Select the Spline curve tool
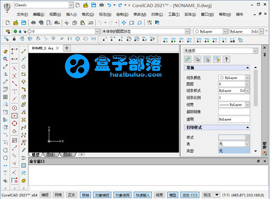 click(24, 127)
